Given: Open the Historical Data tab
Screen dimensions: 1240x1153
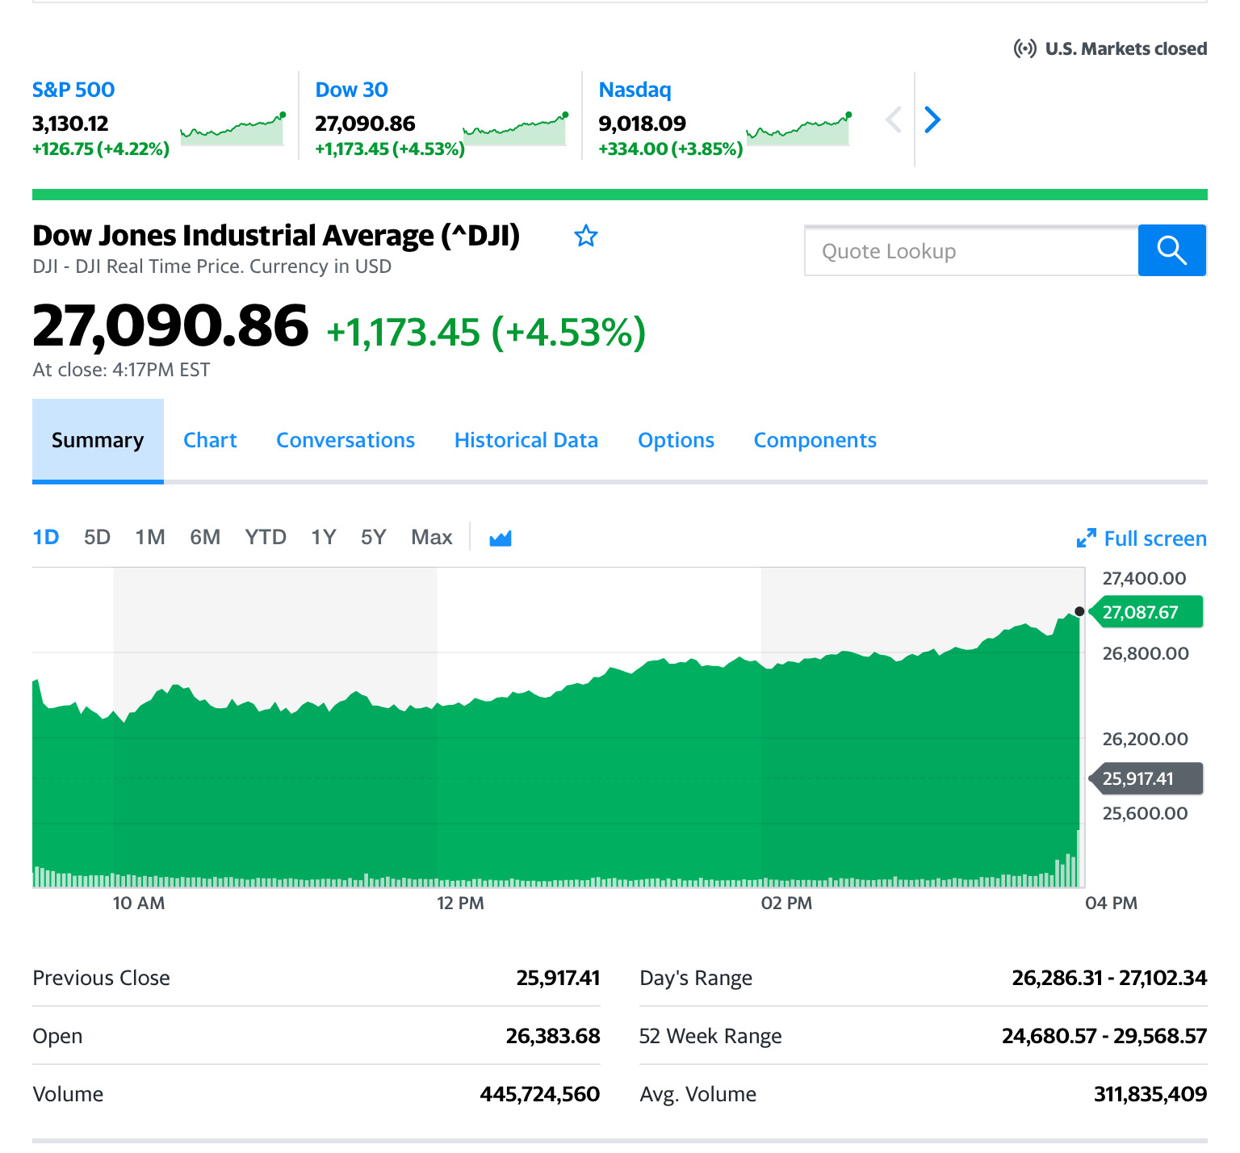Looking at the screenshot, I should (x=526, y=440).
